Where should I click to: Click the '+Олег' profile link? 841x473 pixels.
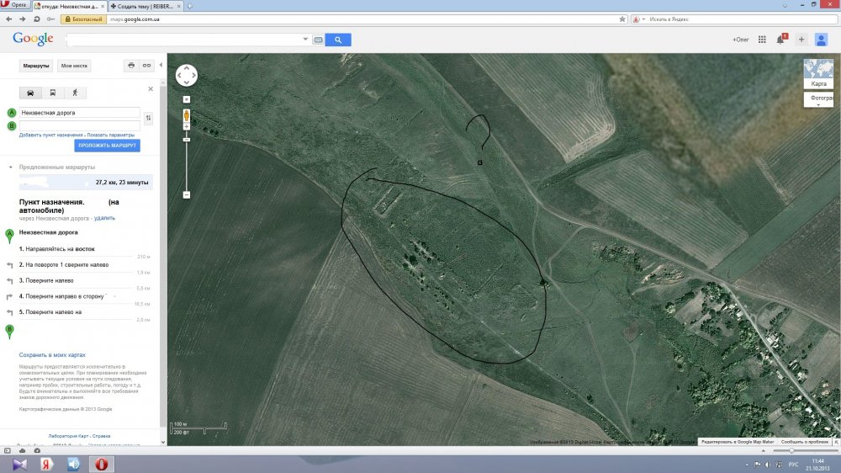(741, 40)
